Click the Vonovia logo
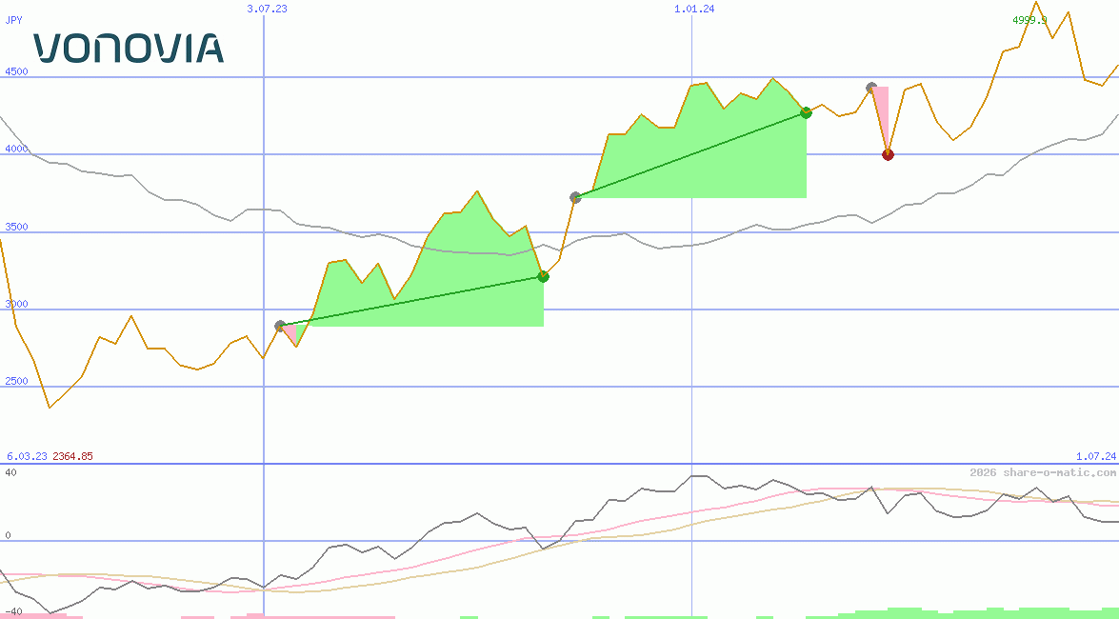This screenshot has height=619, width=1119. point(129,48)
